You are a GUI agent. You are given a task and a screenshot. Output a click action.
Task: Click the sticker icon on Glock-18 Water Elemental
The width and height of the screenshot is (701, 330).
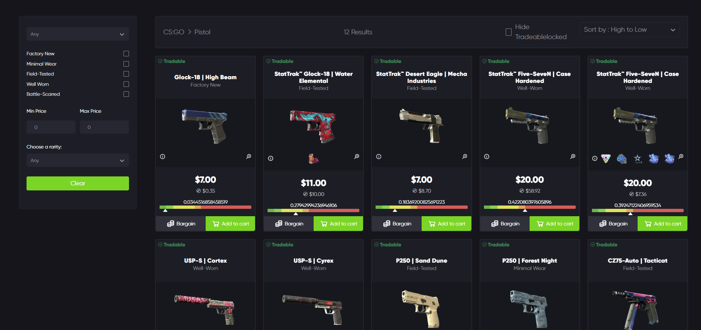[x=313, y=159]
